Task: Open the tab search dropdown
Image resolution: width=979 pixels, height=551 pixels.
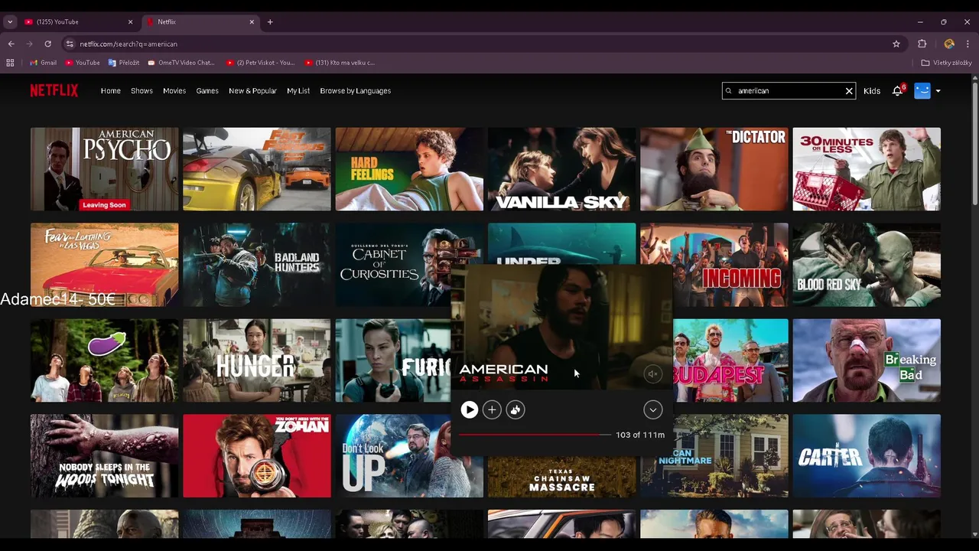Action: (x=10, y=21)
